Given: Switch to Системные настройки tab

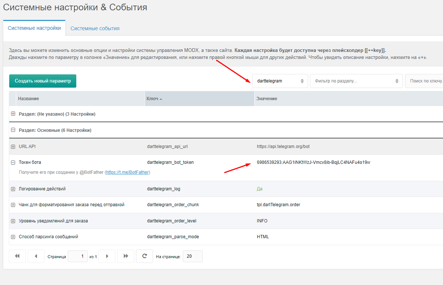Looking at the screenshot, I should click(34, 28).
